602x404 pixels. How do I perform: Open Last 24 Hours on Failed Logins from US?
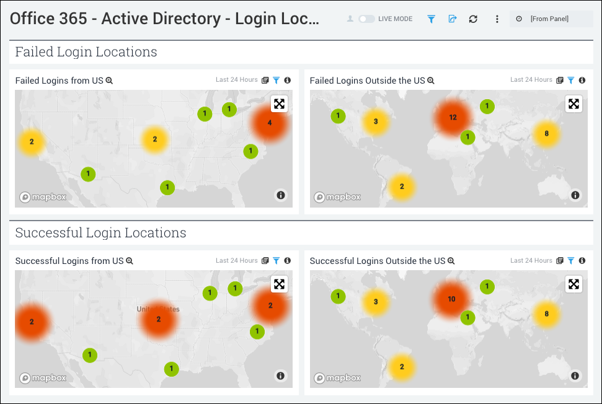[237, 80]
